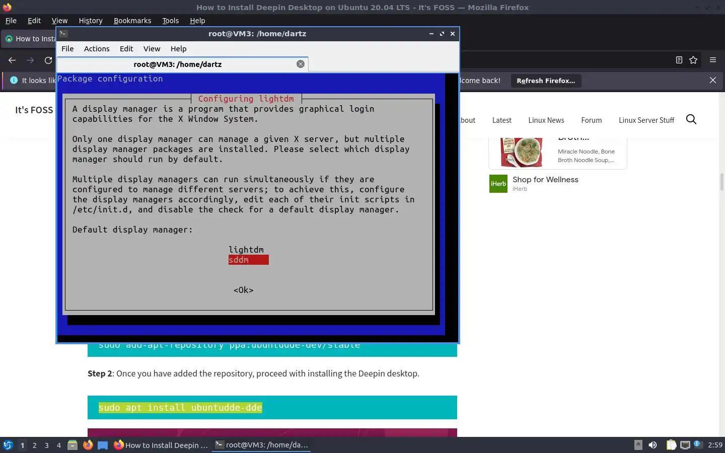This screenshot has width=725, height=453.
Task: Go forward in Firefox
Action: 30,60
